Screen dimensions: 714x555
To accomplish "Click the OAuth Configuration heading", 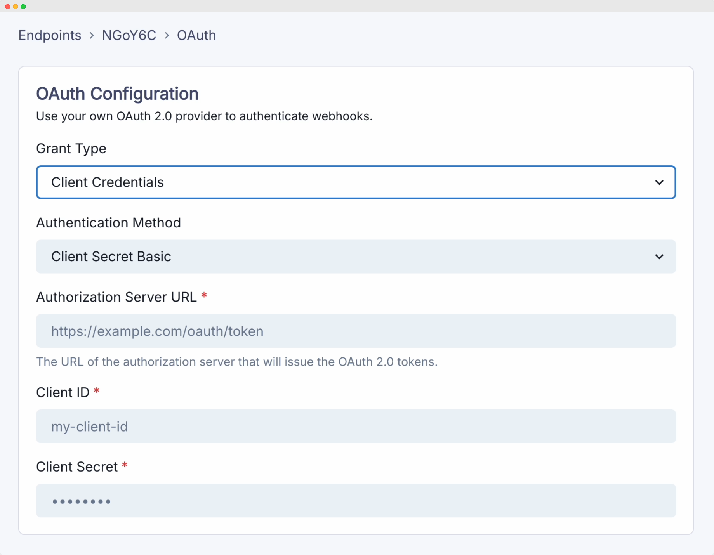I will point(117,94).
